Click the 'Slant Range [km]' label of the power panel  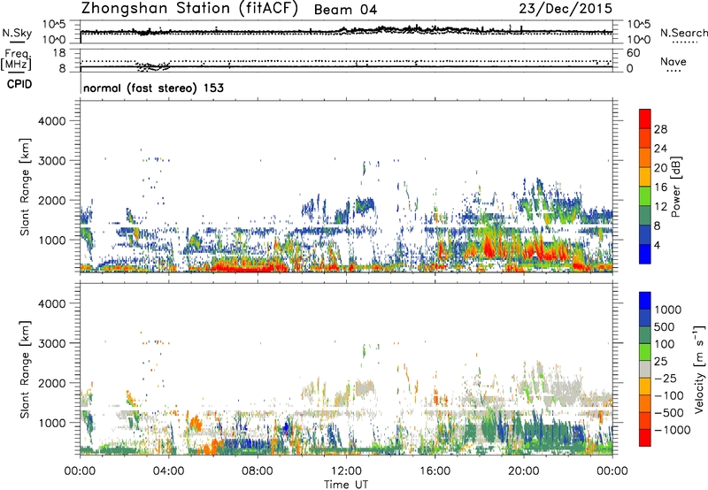pyautogui.click(x=25, y=187)
